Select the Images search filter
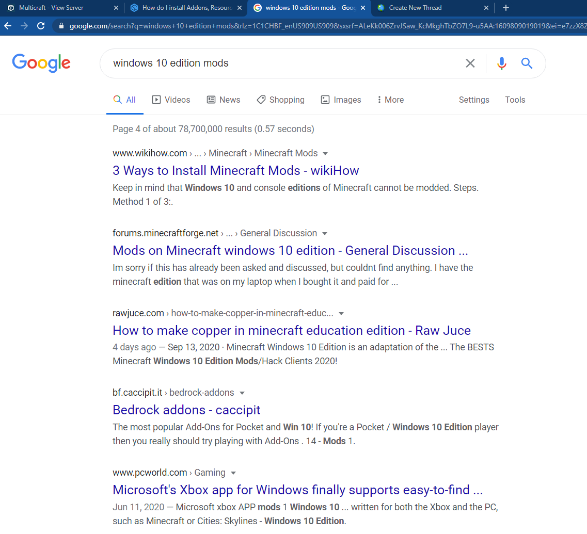This screenshot has height=534, width=587. click(x=341, y=100)
